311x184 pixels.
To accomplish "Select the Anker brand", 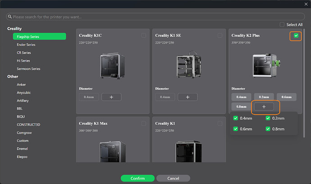I will tap(21, 84).
